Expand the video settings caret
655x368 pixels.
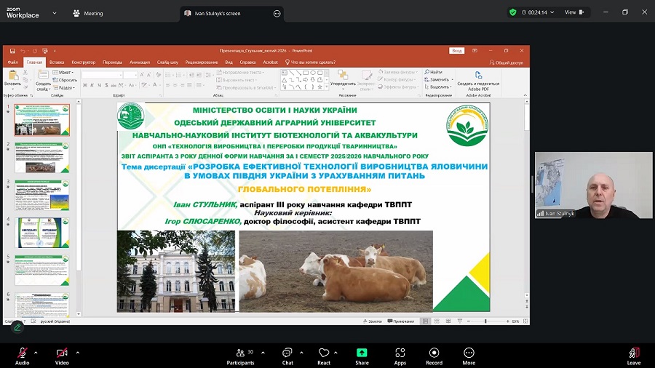[x=78, y=352]
